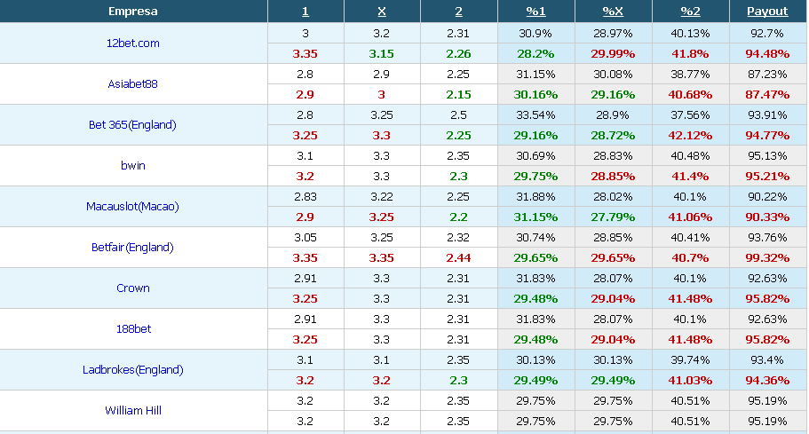Click the Empresa column header
The height and width of the screenshot is (434, 809).
pyautogui.click(x=132, y=12)
